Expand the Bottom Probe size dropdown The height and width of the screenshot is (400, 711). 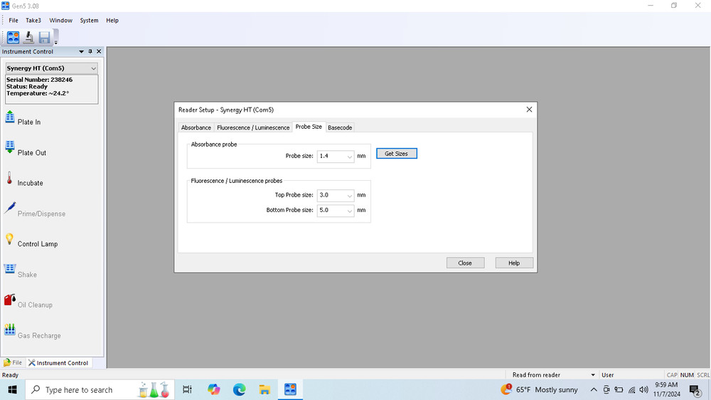click(349, 211)
